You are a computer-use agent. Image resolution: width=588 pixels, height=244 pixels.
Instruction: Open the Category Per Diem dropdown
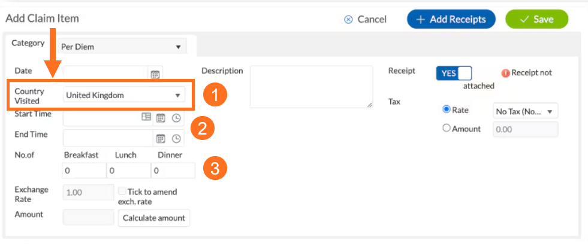pos(122,47)
